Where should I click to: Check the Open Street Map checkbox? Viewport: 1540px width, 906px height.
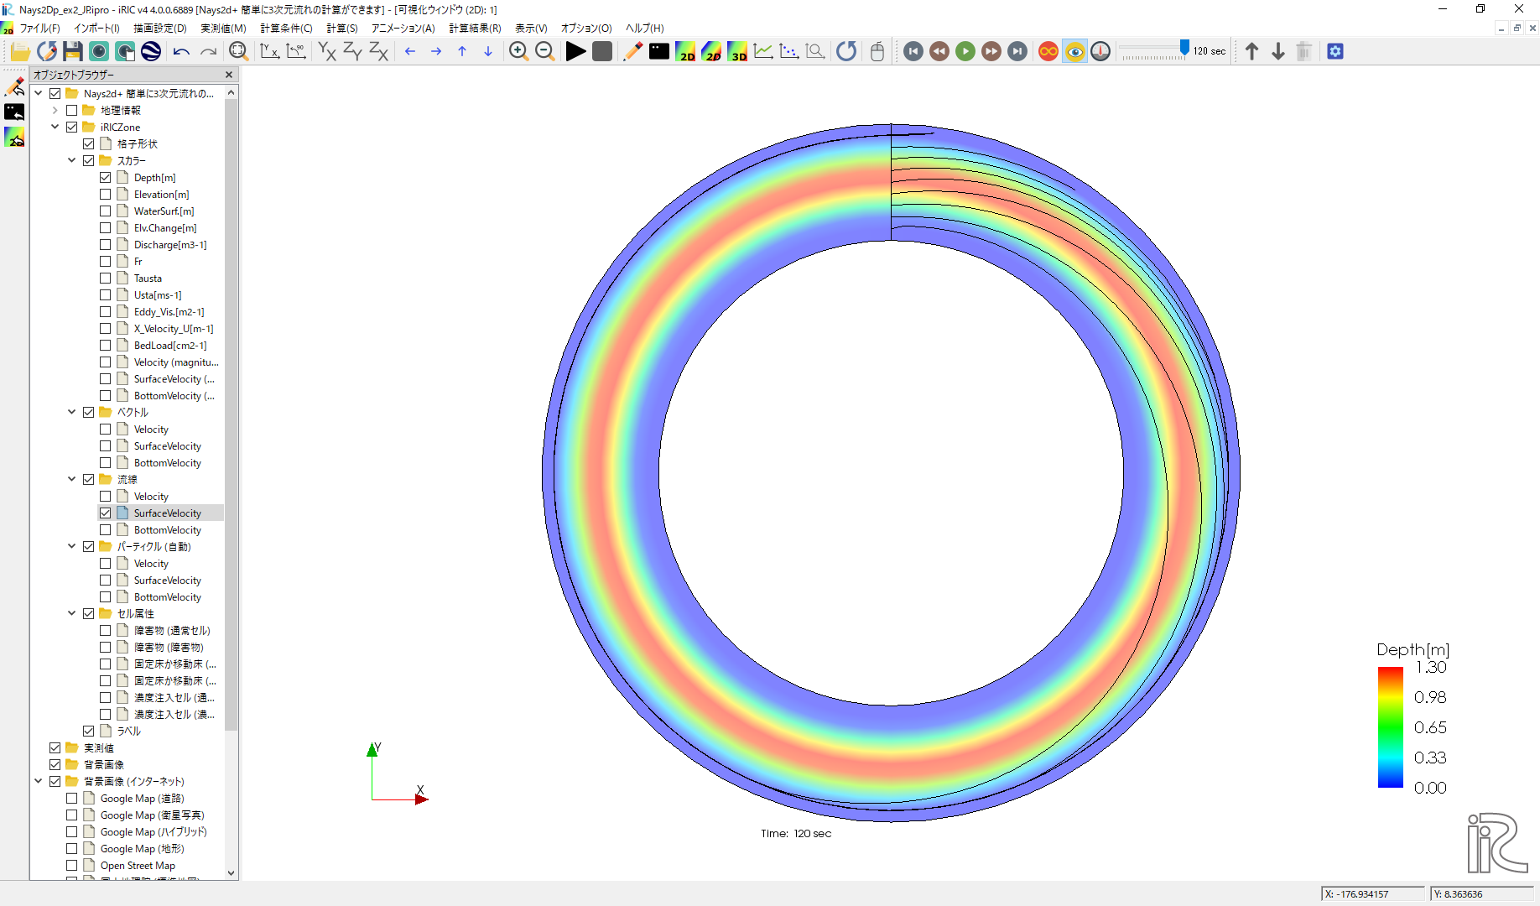tap(72, 866)
